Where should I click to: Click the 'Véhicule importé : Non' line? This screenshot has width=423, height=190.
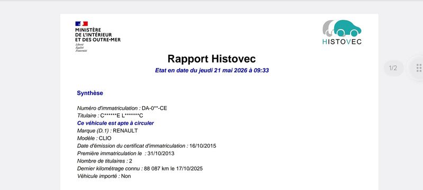pyautogui.click(x=104, y=176)
